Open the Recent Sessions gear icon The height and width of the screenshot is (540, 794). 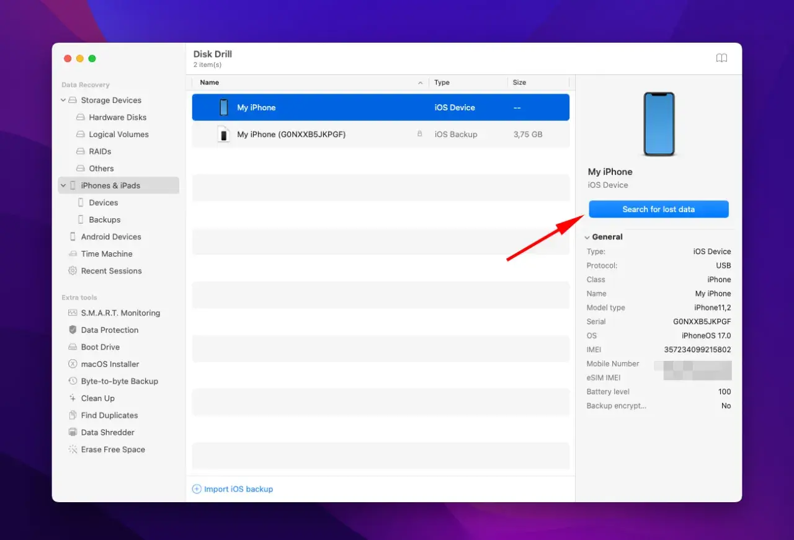[x=73, y=271]
